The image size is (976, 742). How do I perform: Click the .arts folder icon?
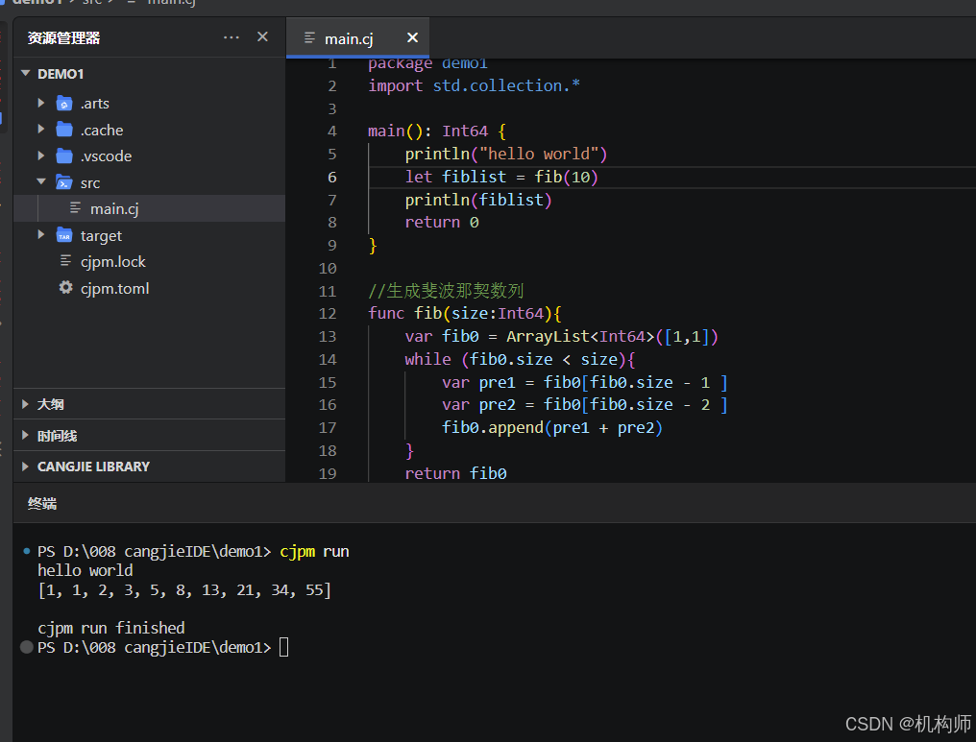pyautogui.click(x=64, y=104)
